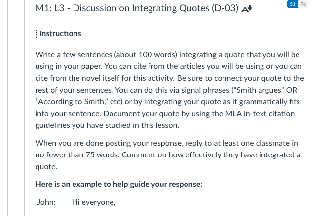Click the dotted handle beside Instructions
The image size is (335, 216).
tap(37, 34)
